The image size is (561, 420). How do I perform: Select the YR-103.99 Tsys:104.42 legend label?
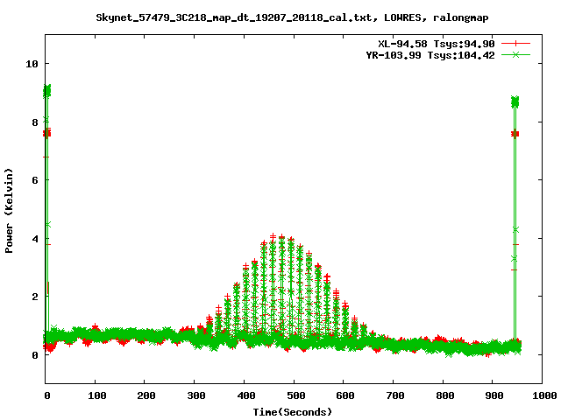(x=430, y=55)
